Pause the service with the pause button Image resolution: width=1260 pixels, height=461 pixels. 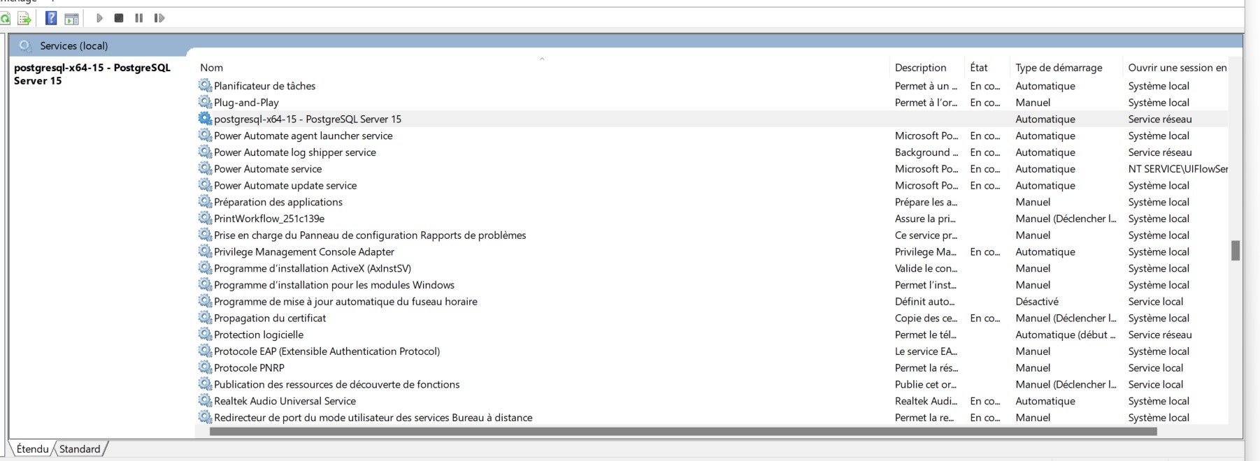point(139,18)
